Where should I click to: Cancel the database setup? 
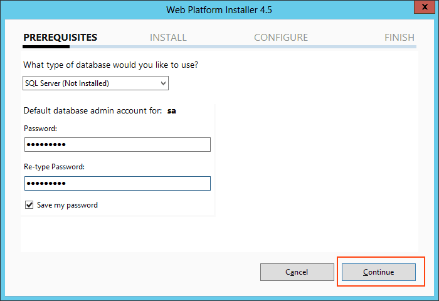pos(297,272)
